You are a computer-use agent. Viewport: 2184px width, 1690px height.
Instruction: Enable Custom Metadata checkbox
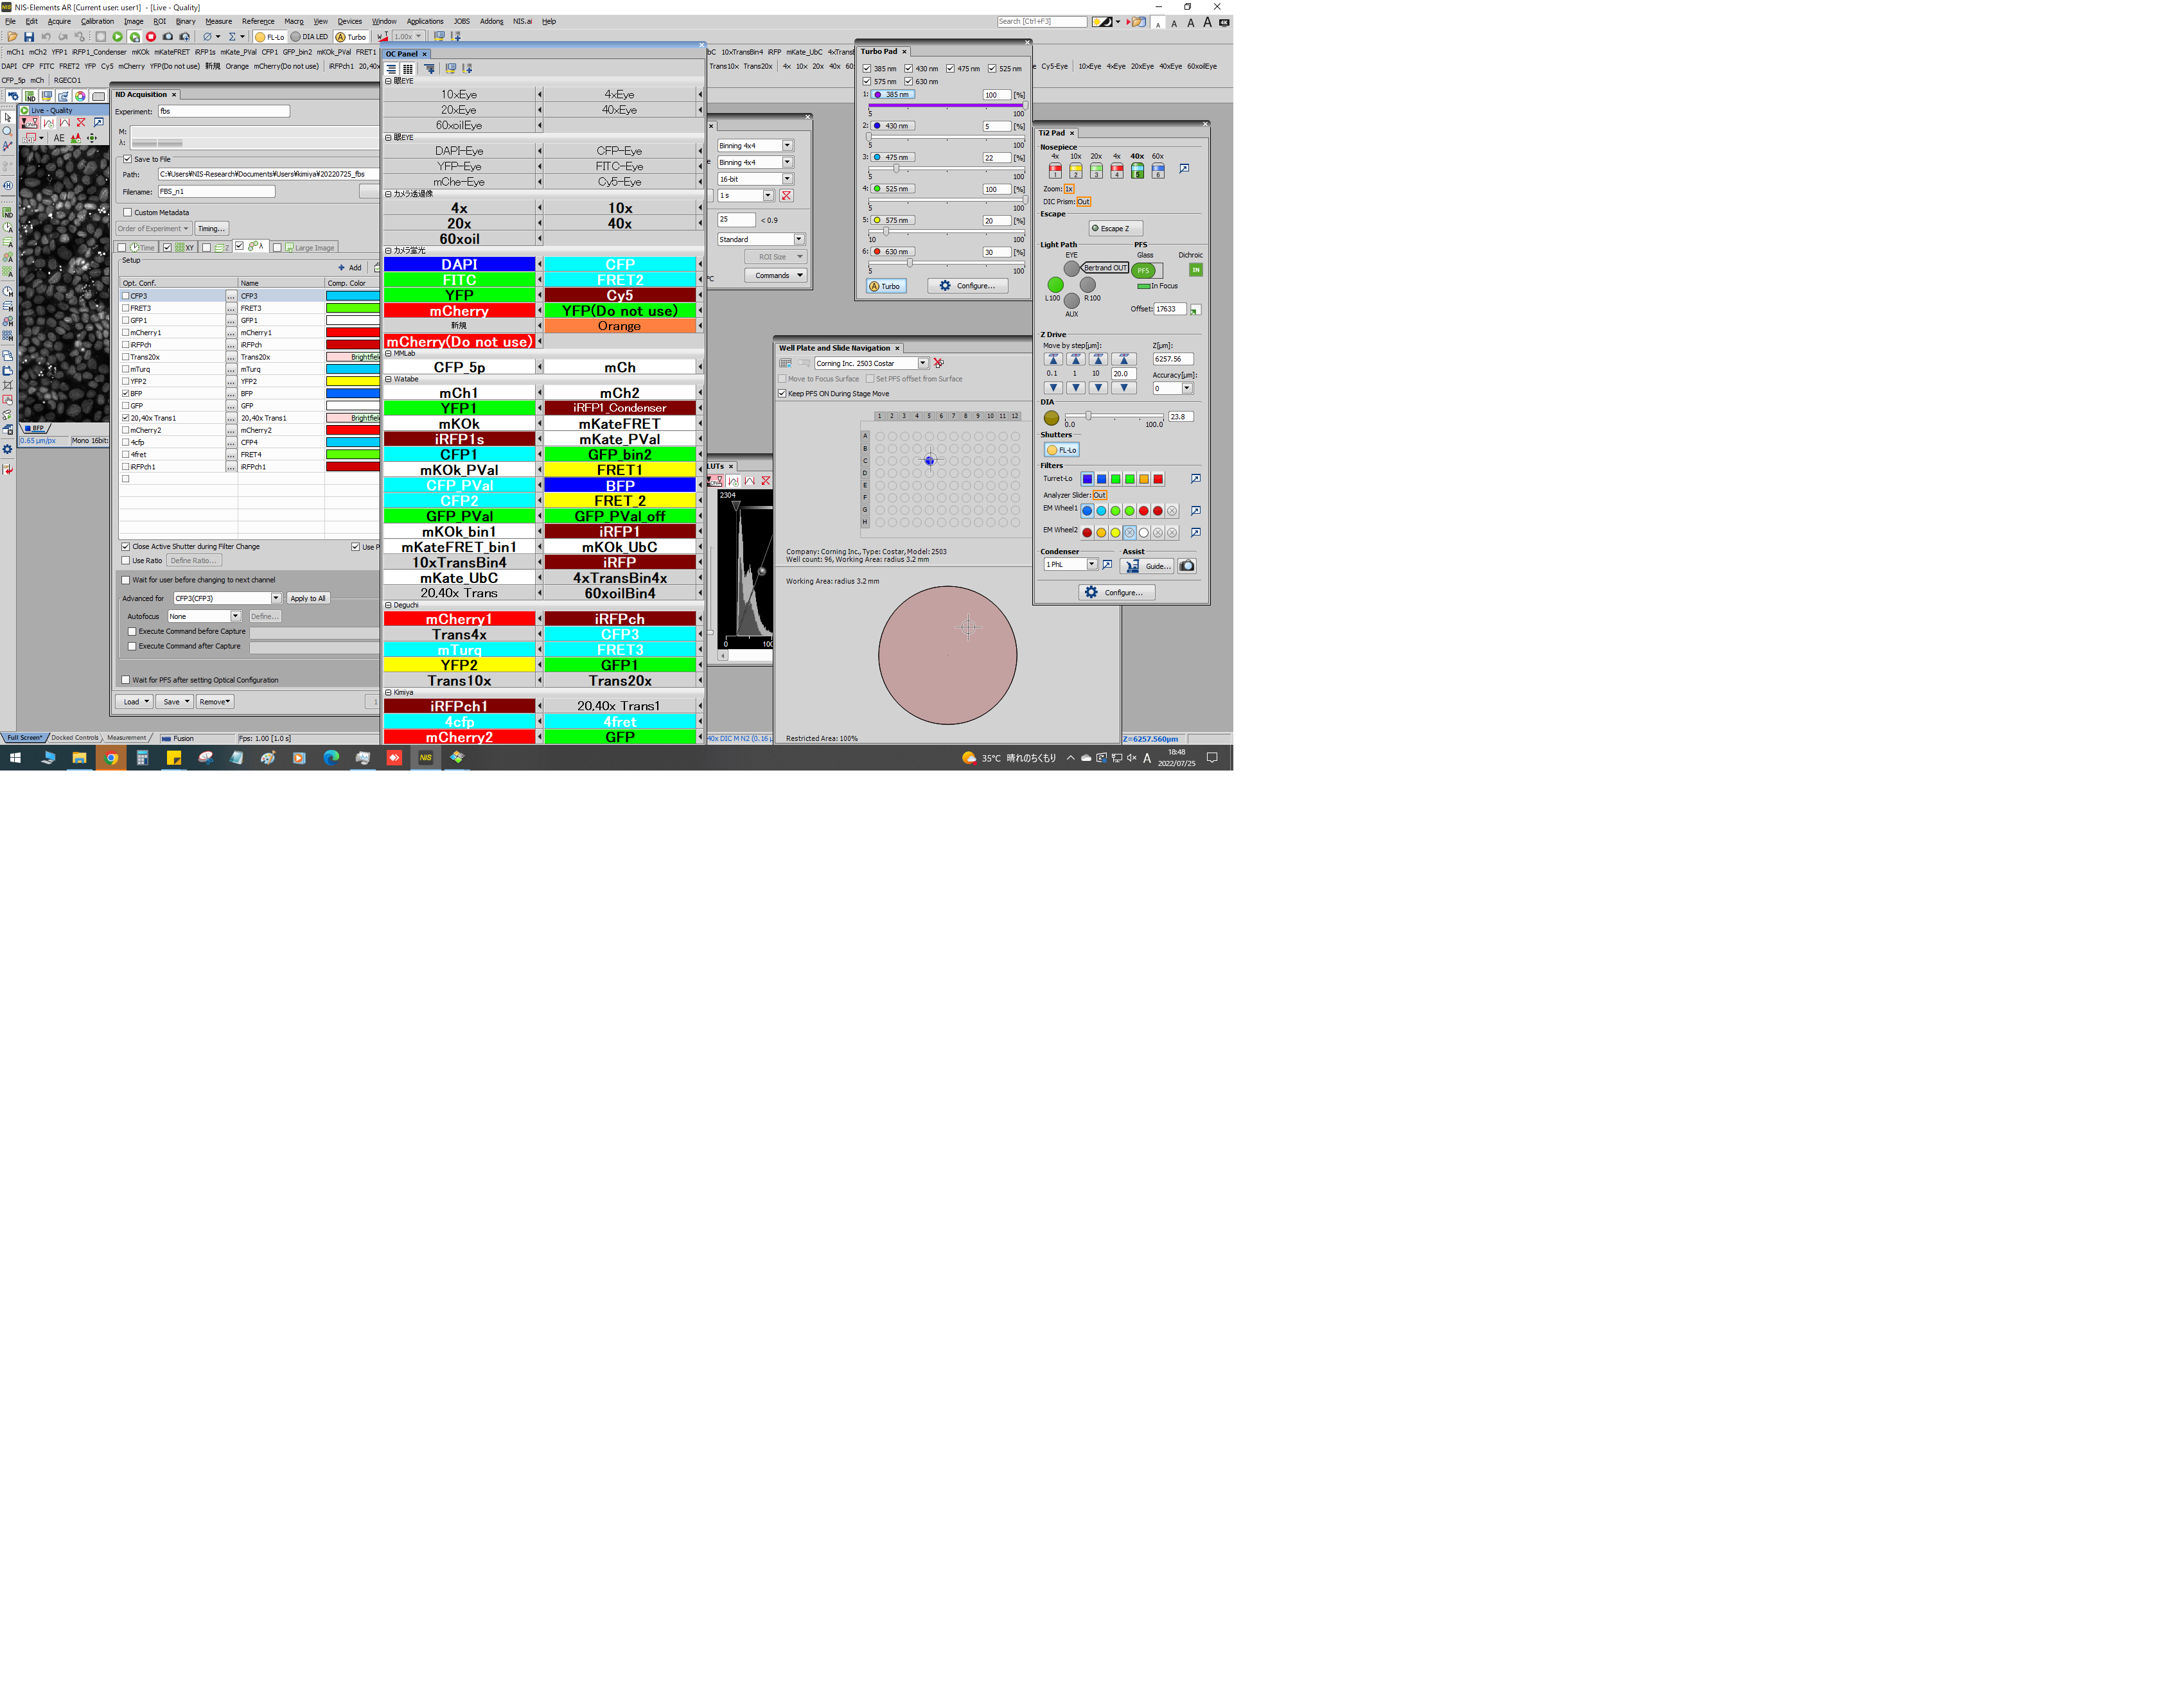127,212
